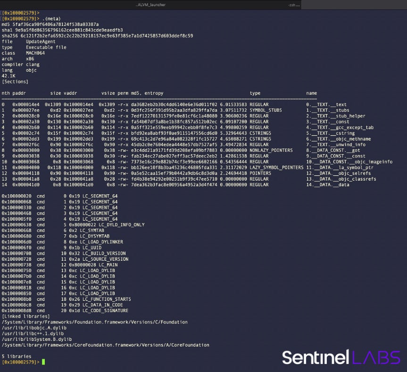
Task: Click the green cursor at the prompt
Action: [43, 362]
